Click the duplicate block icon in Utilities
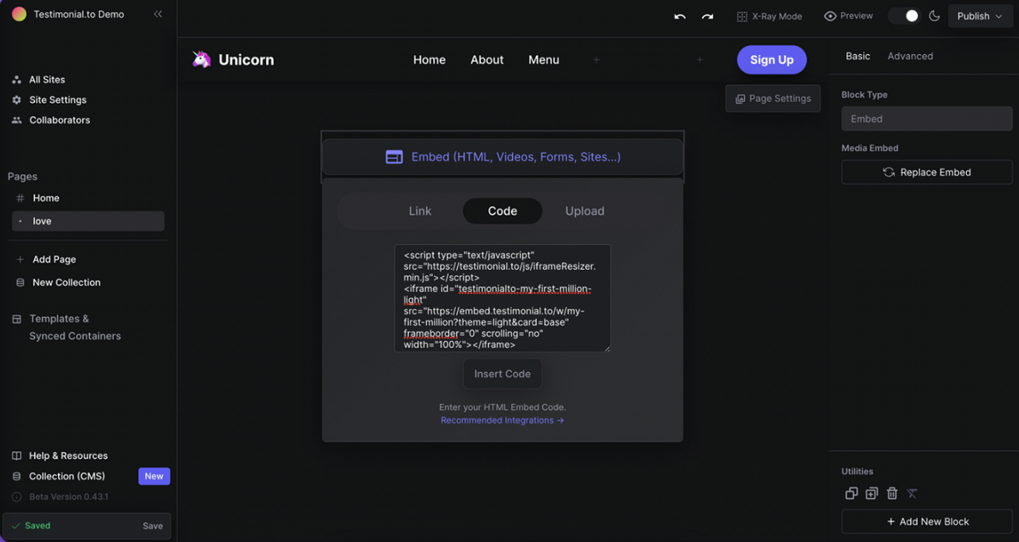This screenshot has height=542, width=1019. [x=851, y=493]
